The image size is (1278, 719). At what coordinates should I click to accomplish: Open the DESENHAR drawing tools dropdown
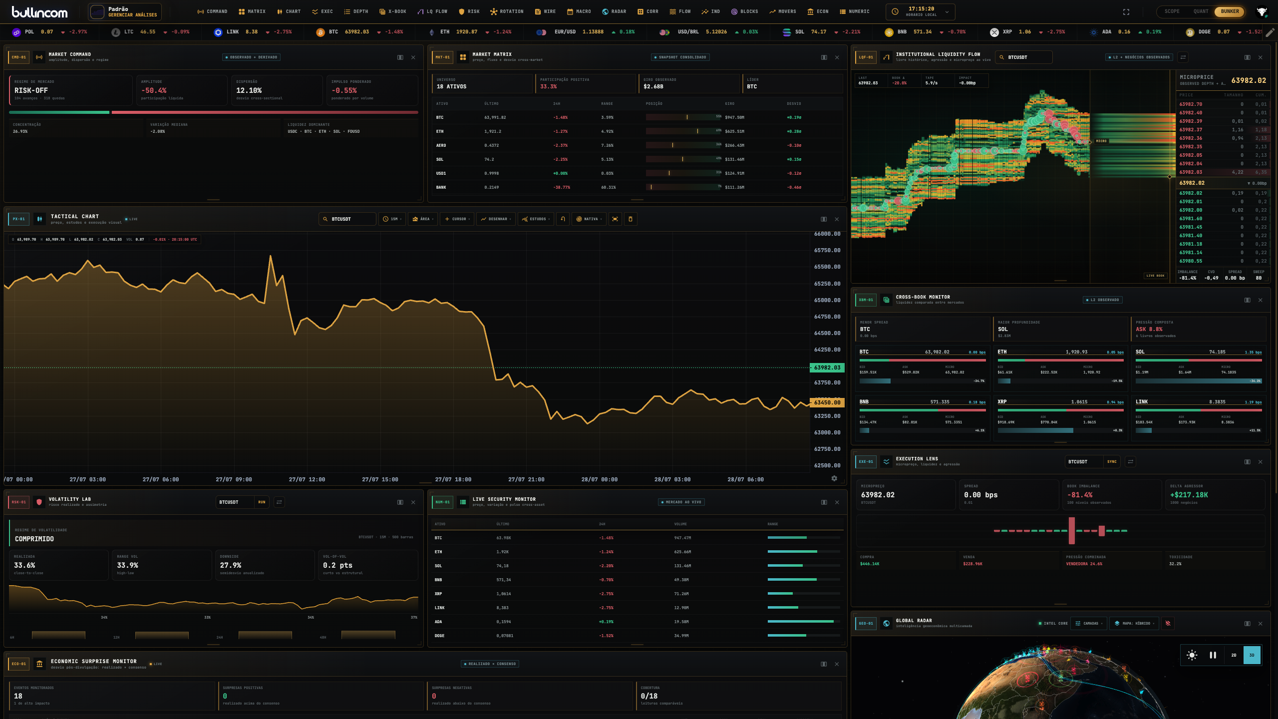pos(496,219)
